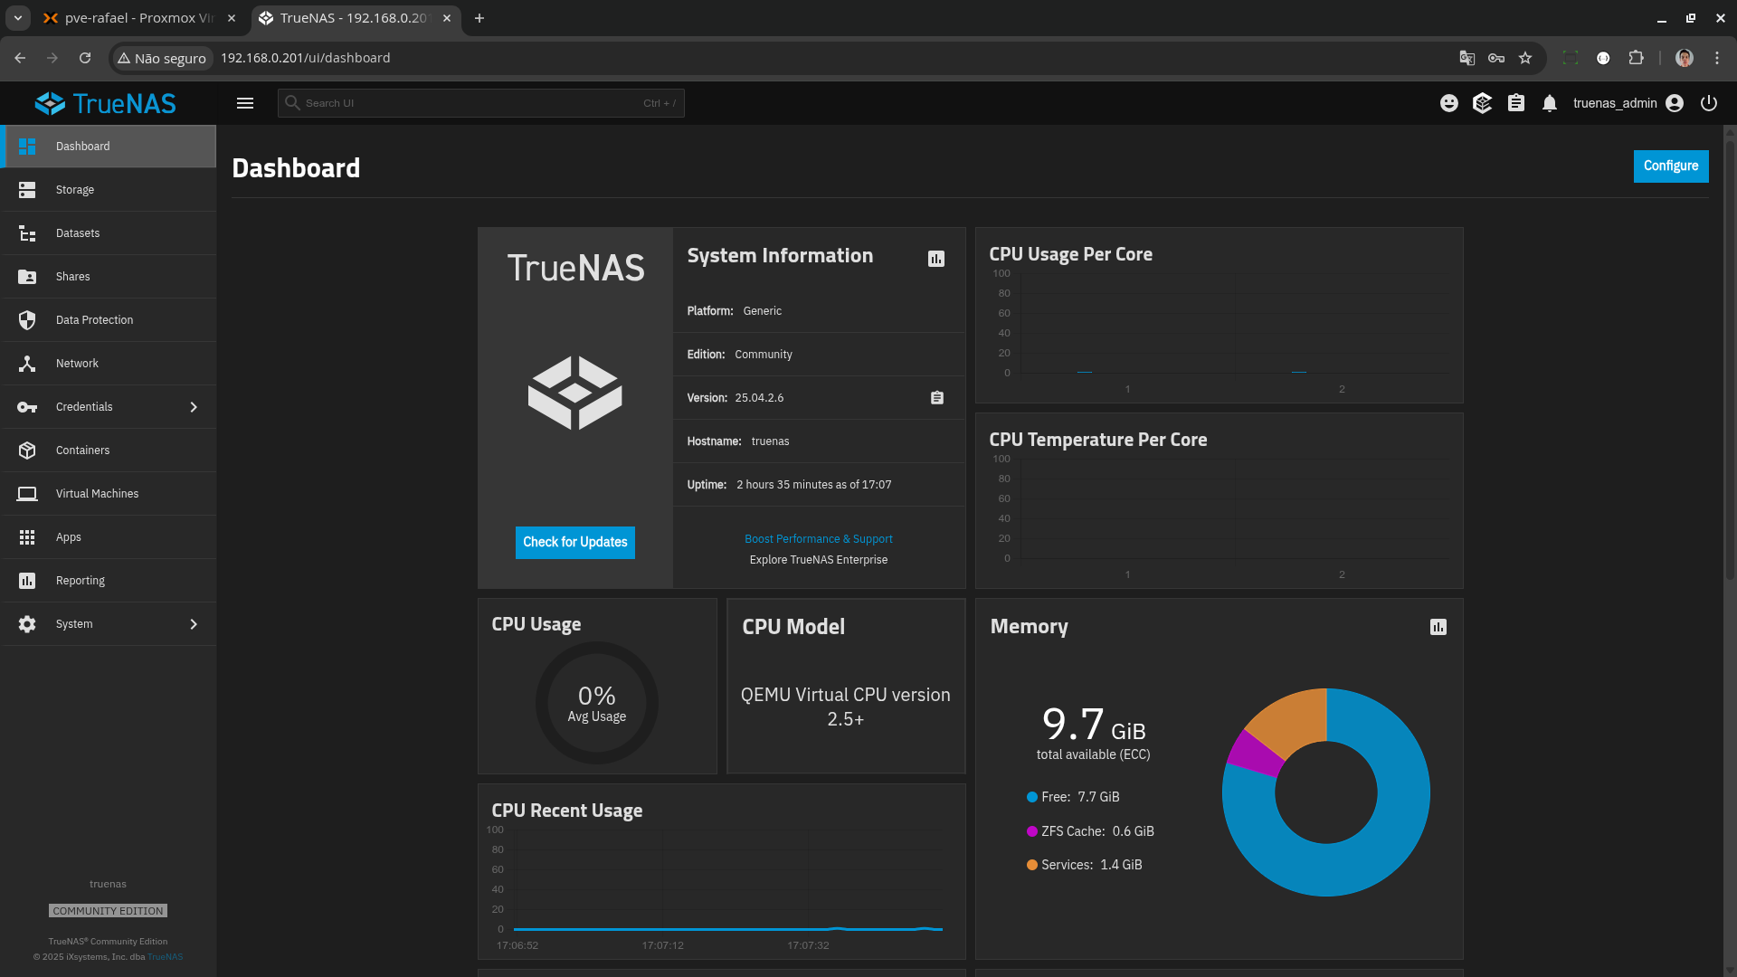Click the System gear icon
The width and height of the screenshot is (1737, 977).
pyautogui.click(x=27, y=624)
